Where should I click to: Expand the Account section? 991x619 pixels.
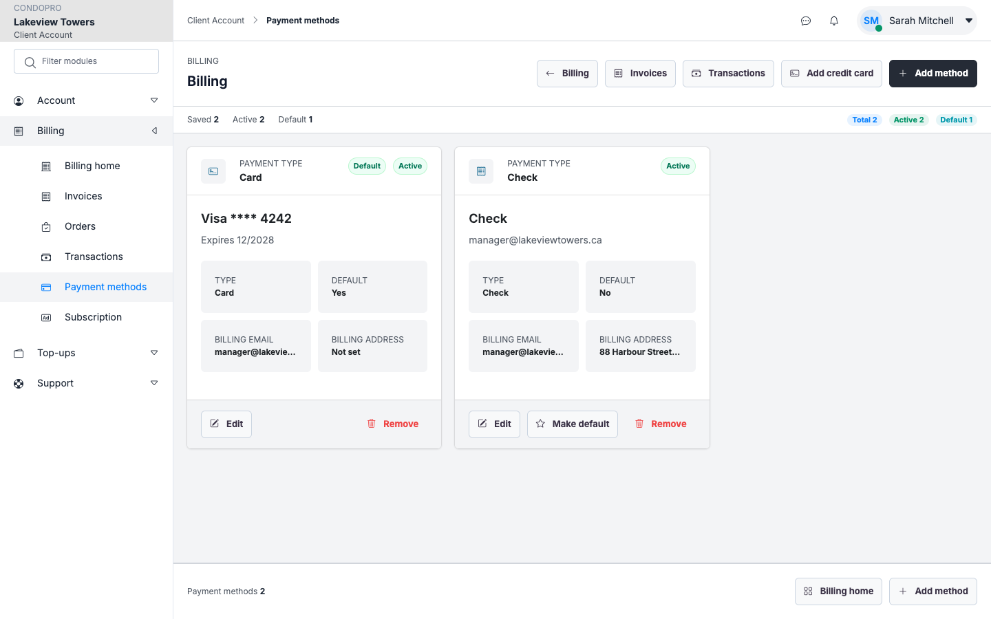154,100
